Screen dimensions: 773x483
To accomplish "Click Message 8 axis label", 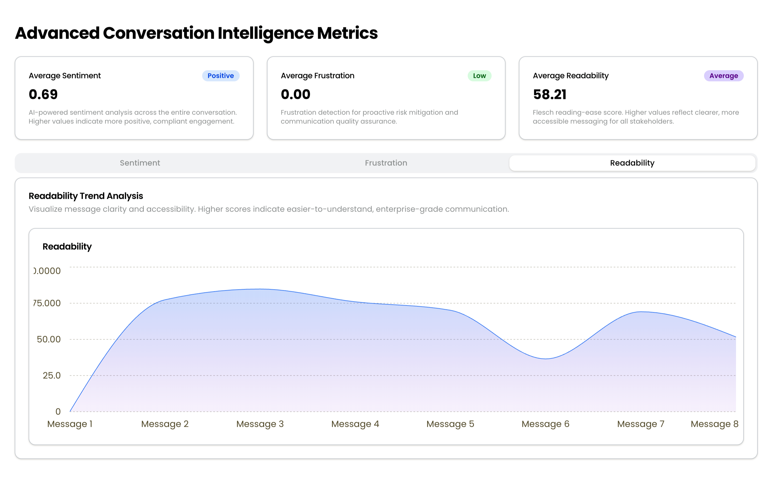I will [714, 424].
